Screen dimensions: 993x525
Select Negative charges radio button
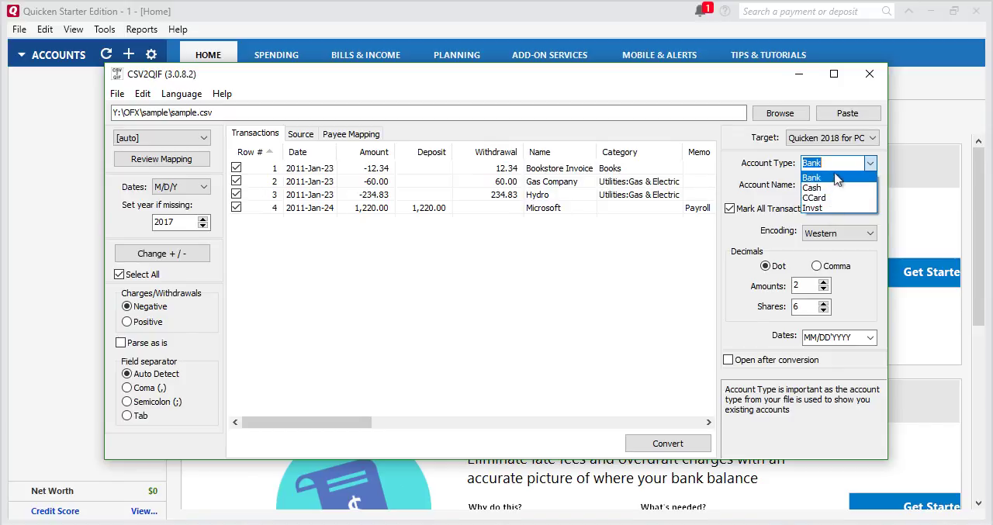point(126,306)
